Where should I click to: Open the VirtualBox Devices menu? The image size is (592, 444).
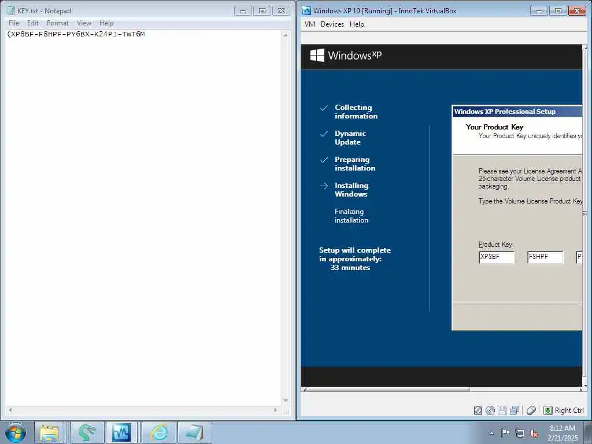point(332,24)
